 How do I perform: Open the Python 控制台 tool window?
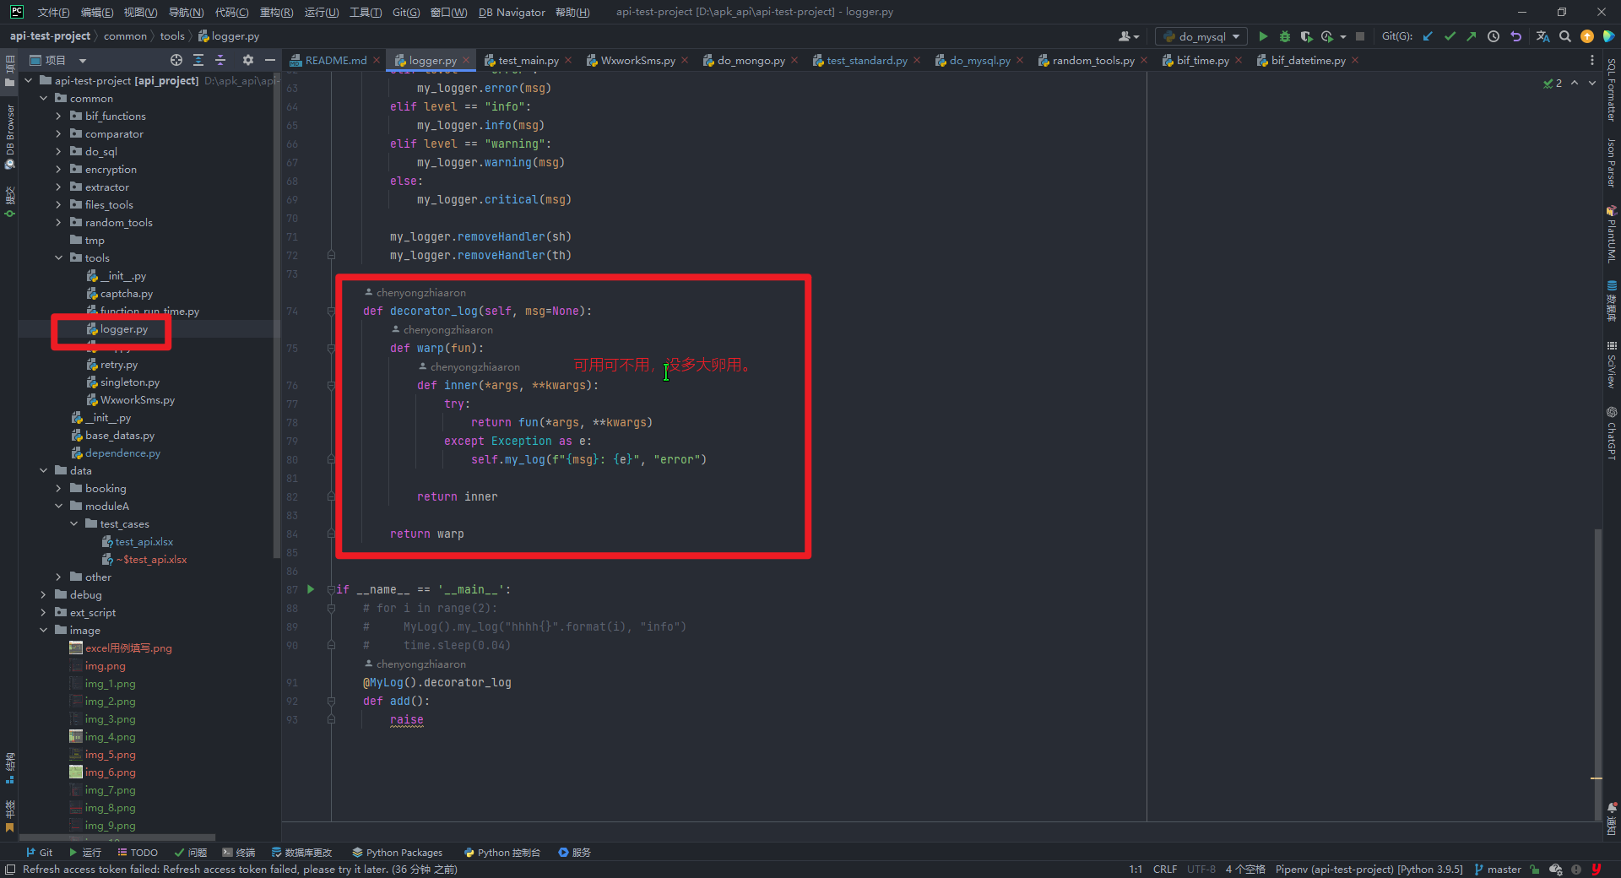tap(502, 853)
